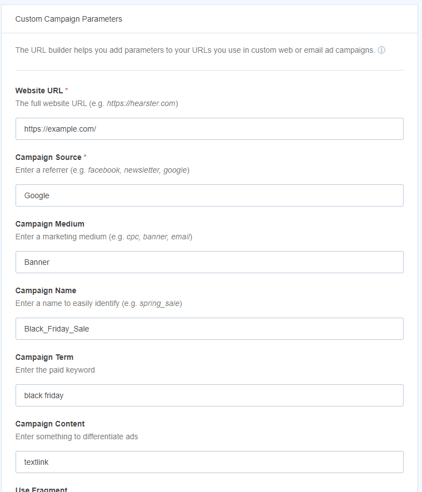Click the Campaign Medium label
Viewport: 422px width, 492px height.
pyautogui.click(x=49, y=223)
